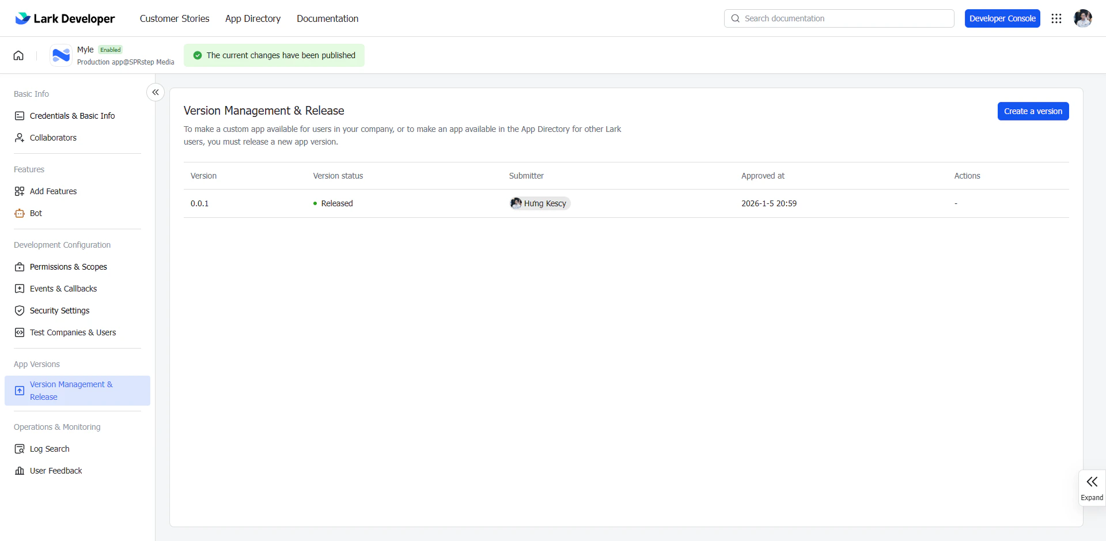This screenshot has width=1106, height=541.
Task: Open the Home icon in the sidebar
Action: (x=18, y=55)
